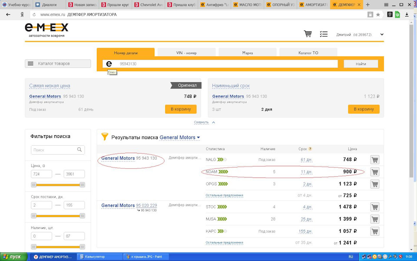The height and width of the screenshot is (261, 417).
Task: Click the magnifier in filter search box
Action: [79, 150]
